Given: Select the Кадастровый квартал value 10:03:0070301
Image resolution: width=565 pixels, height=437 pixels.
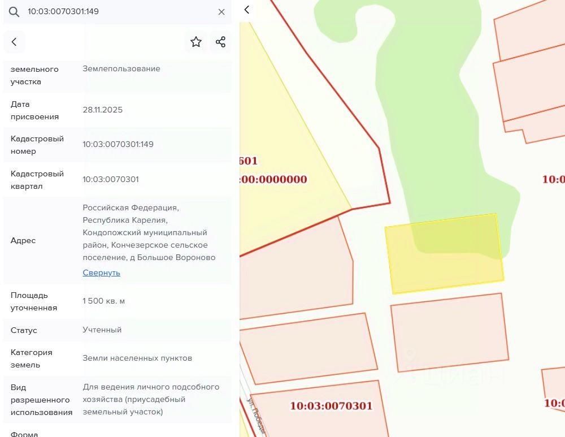Looking at the screenshot, I should [x=111, y=179].
